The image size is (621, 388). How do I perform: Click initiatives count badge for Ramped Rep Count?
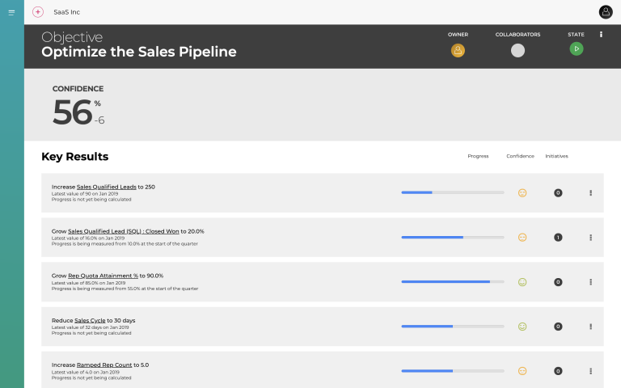coord(558,371)
